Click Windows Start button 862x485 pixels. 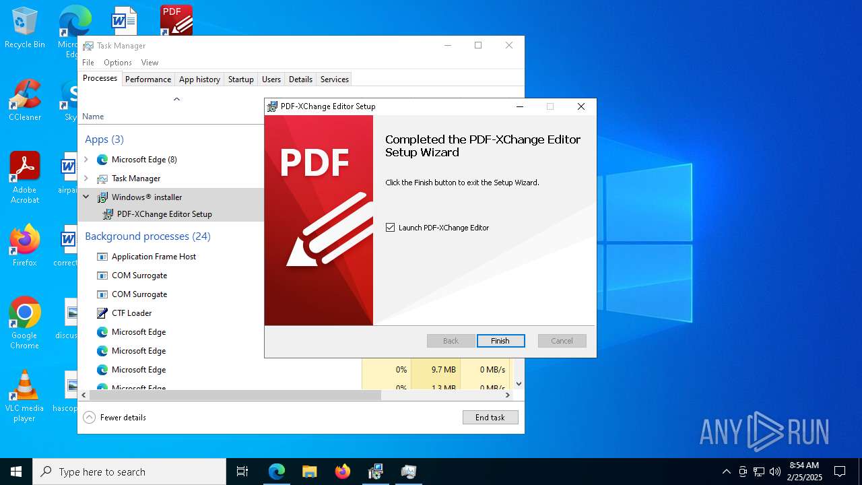16,472
